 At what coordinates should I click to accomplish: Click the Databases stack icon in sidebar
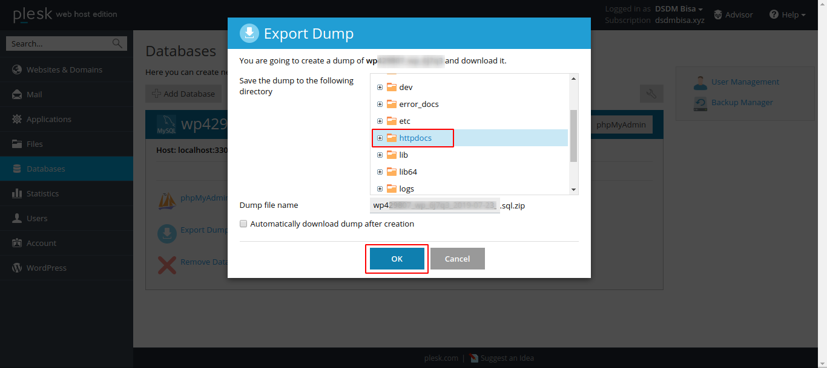(17, 169)
